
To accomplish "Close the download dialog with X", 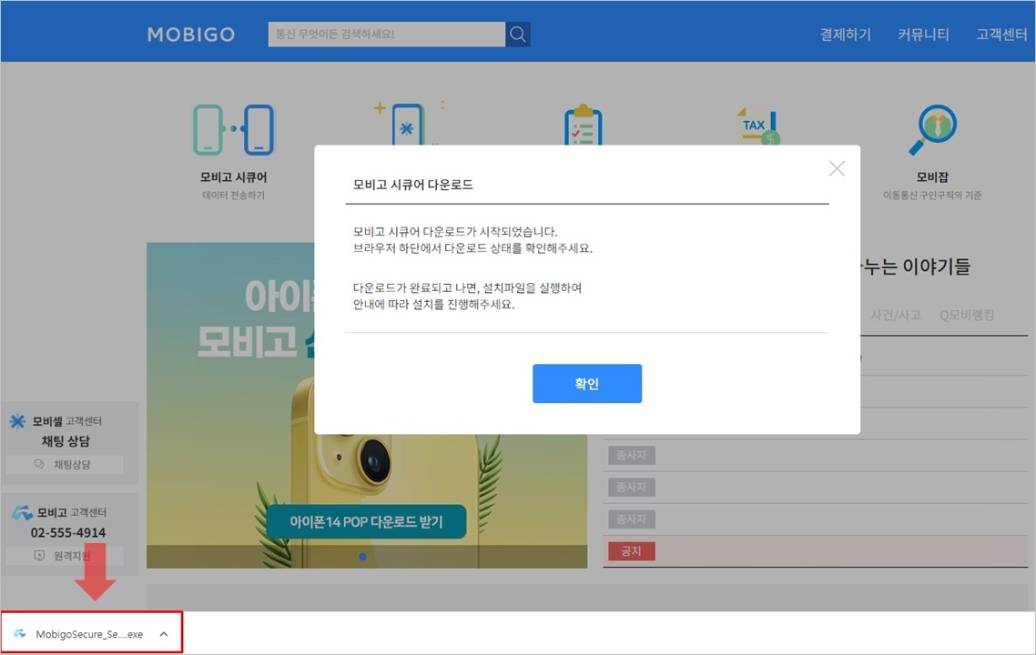I will coord(837,168).
